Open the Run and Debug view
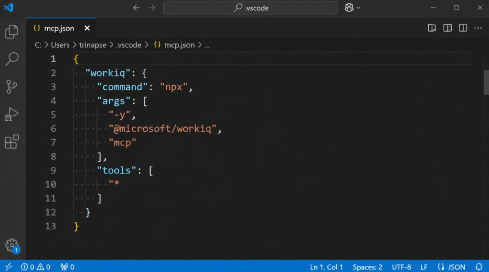 coord(11,114)
